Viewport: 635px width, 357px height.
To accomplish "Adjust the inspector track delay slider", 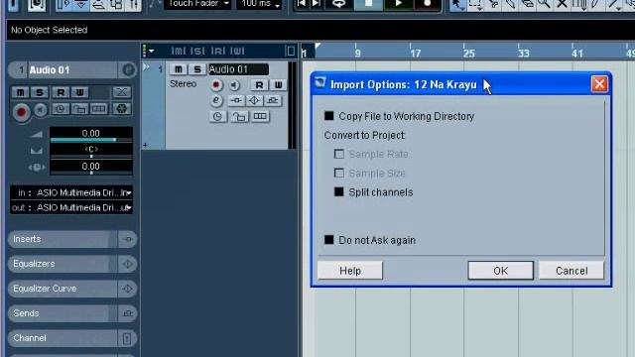I will point(91,173).
